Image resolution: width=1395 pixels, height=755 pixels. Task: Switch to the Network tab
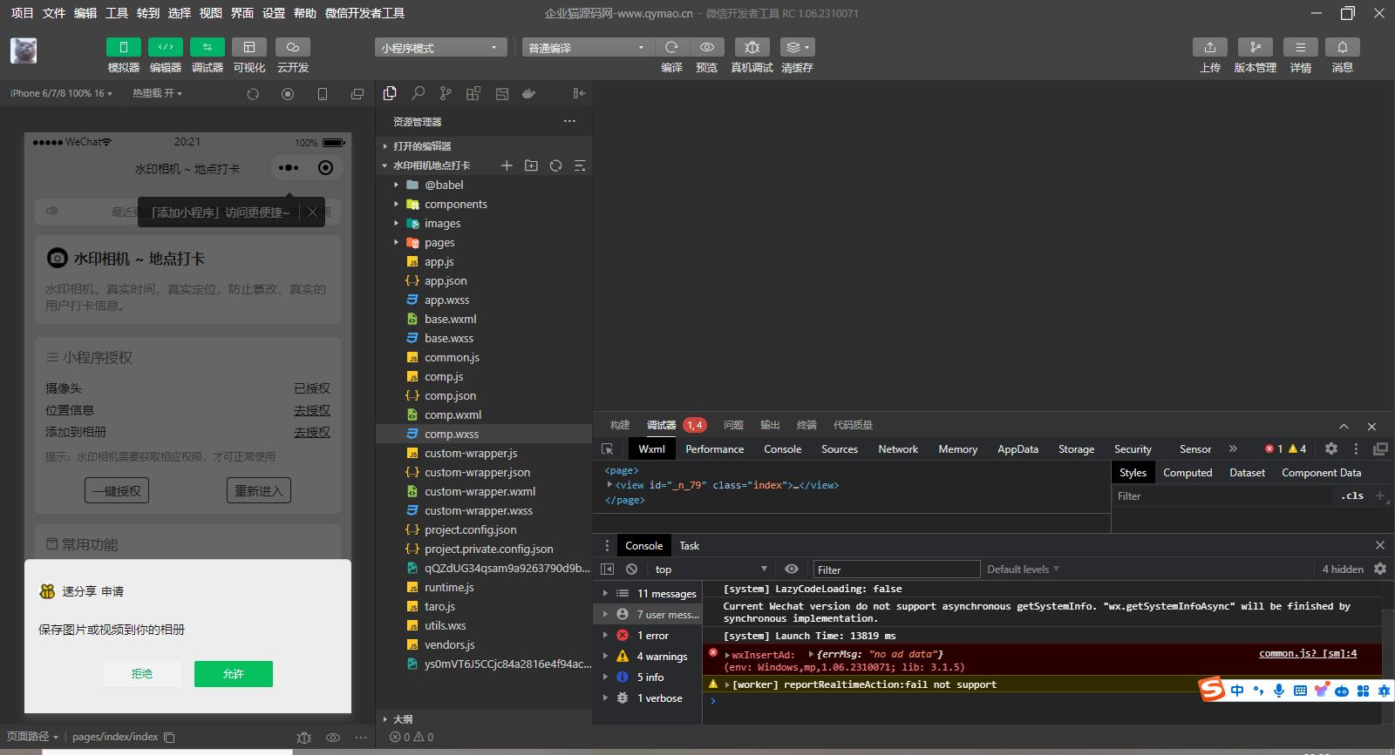coord(897,449)
